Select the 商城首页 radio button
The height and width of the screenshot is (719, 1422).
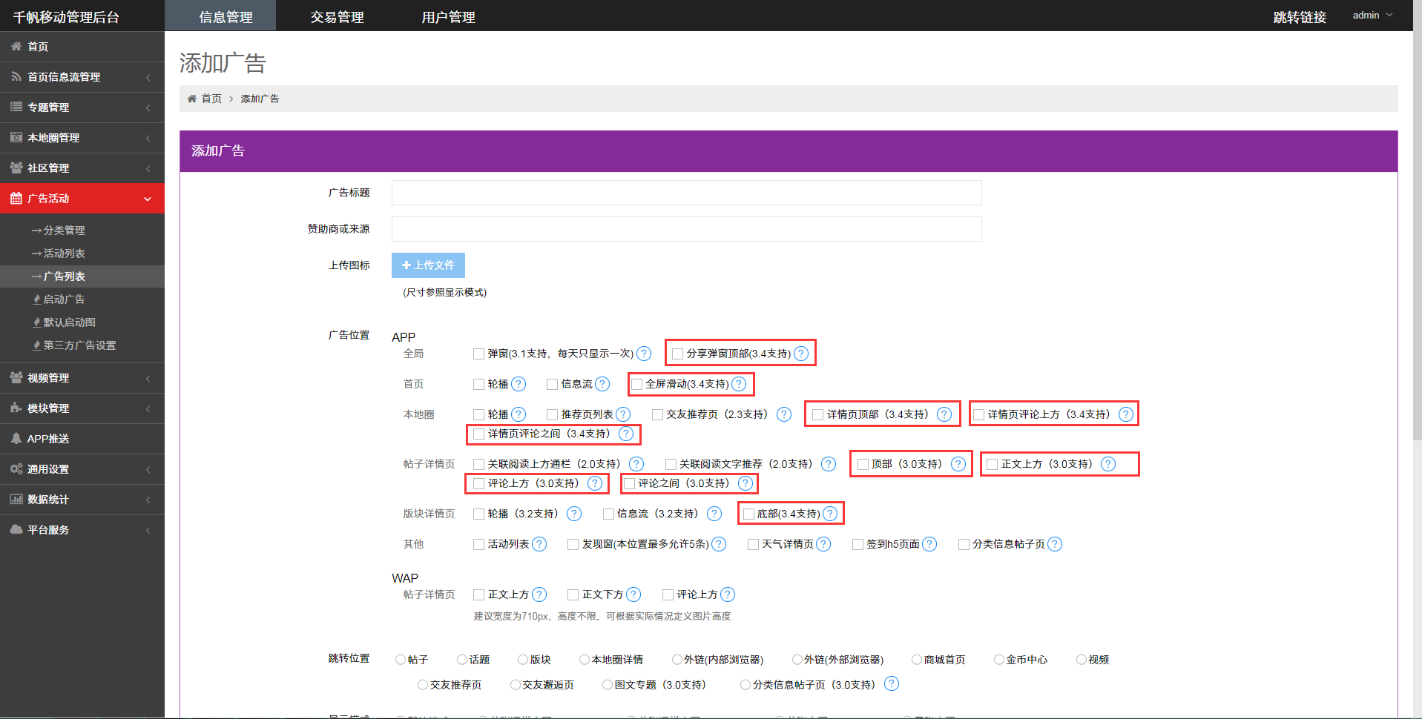click(917, 660)
